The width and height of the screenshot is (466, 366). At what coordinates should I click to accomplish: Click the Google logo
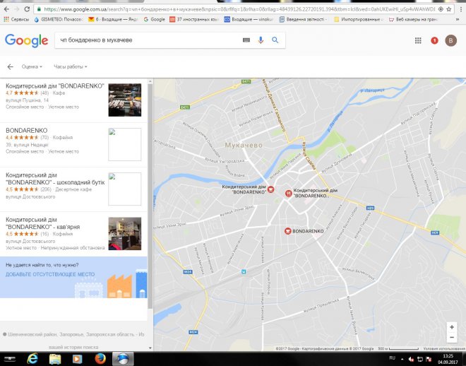point(26,40)
